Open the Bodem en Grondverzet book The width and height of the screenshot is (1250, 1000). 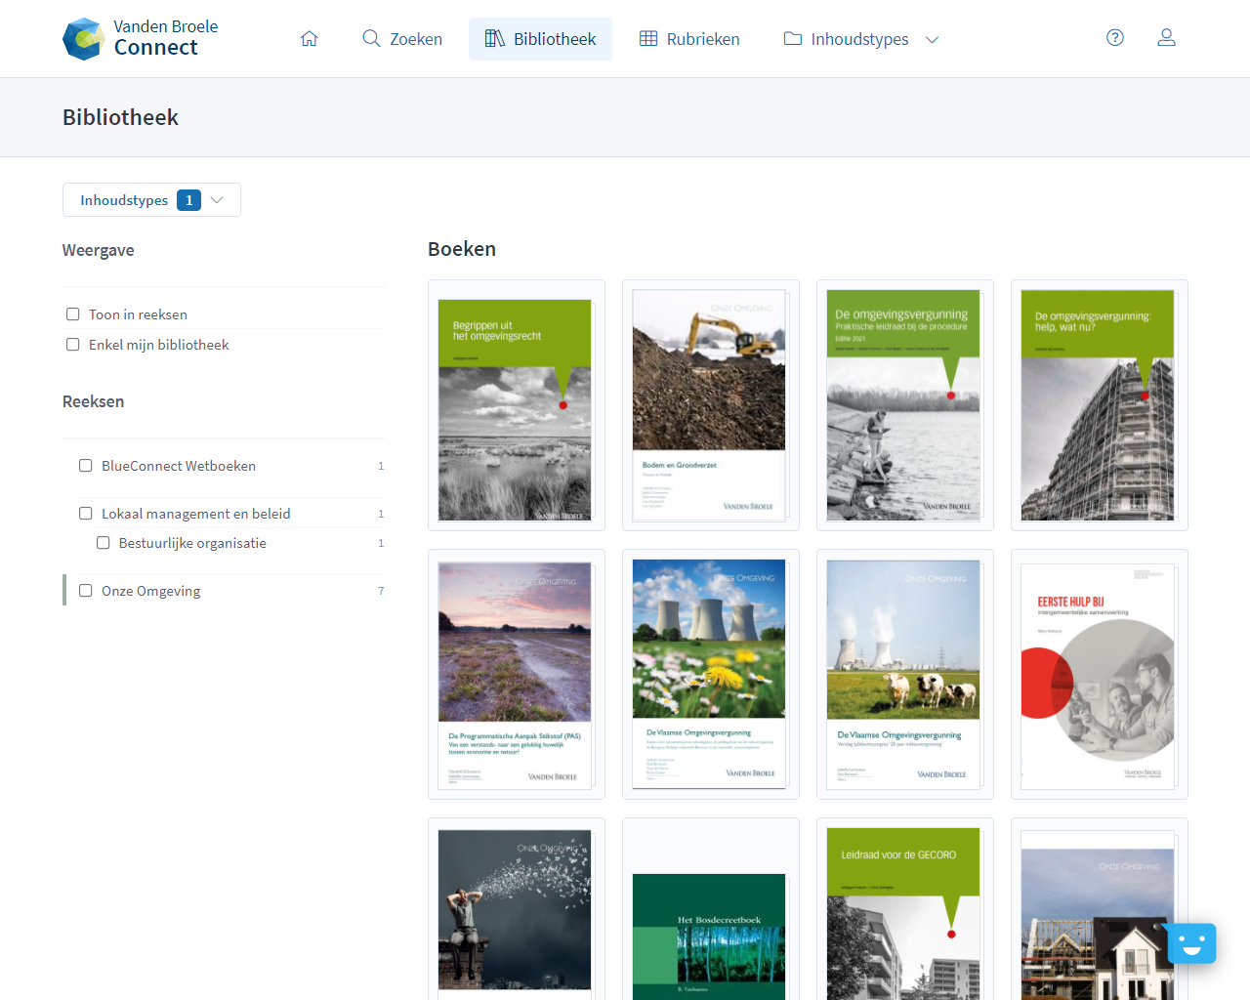coord(710,406)
